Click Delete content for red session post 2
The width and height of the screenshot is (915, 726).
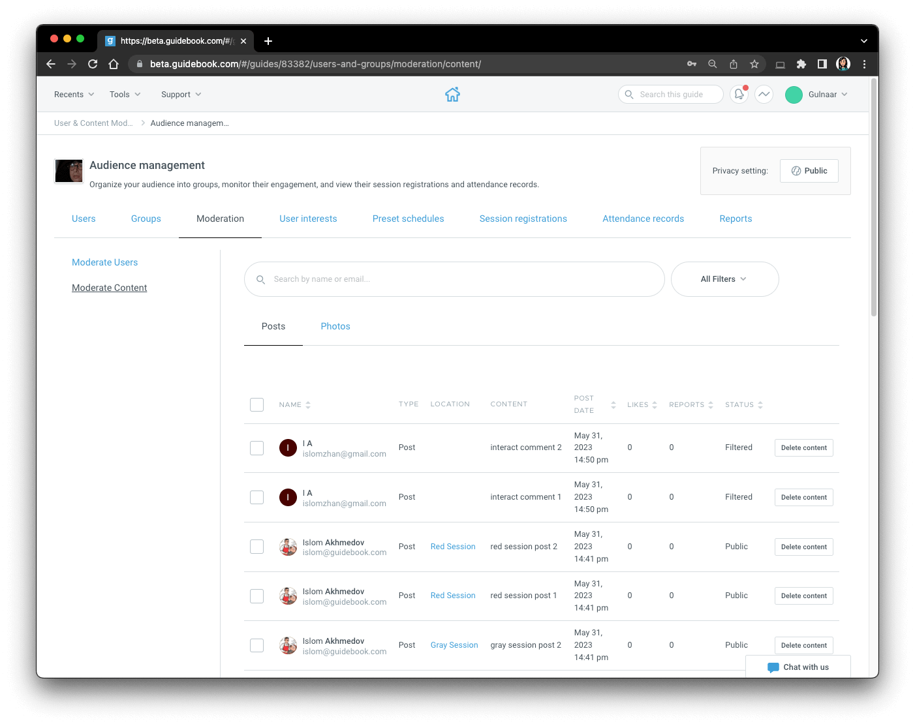[x=803, y=547]
